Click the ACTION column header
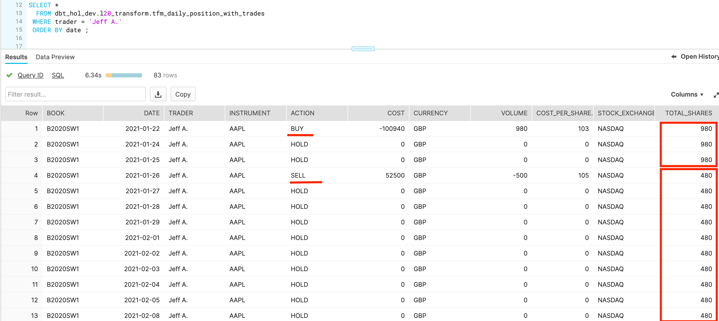 click(302, 113)
